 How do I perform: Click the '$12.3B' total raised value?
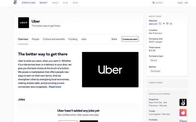click(x=152, y=51)
